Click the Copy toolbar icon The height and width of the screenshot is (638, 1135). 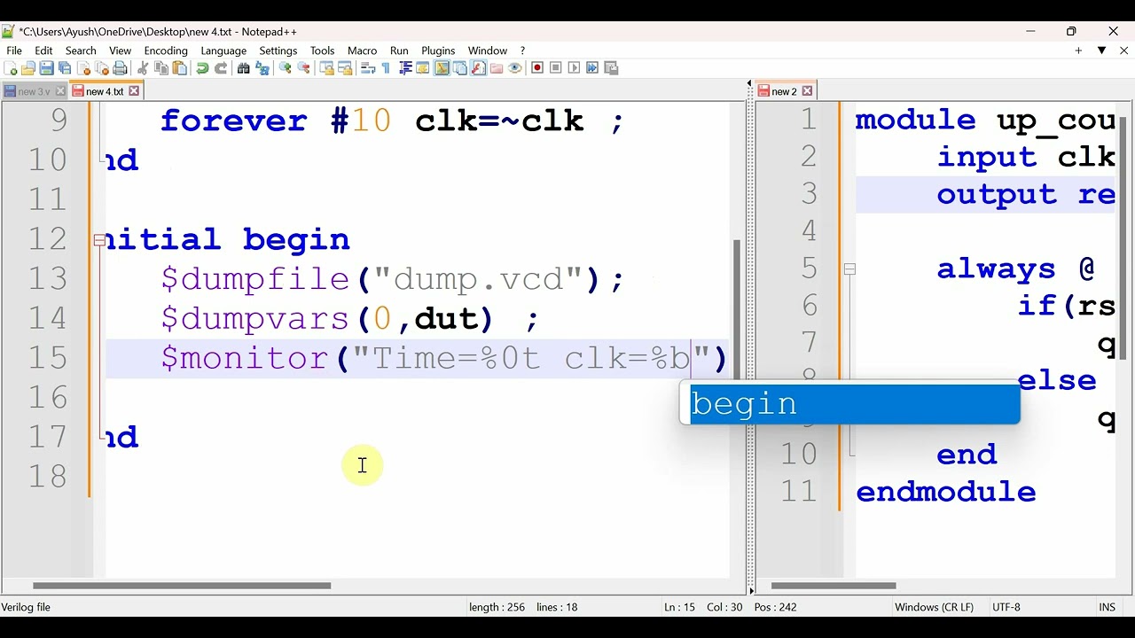click(161, 68)
